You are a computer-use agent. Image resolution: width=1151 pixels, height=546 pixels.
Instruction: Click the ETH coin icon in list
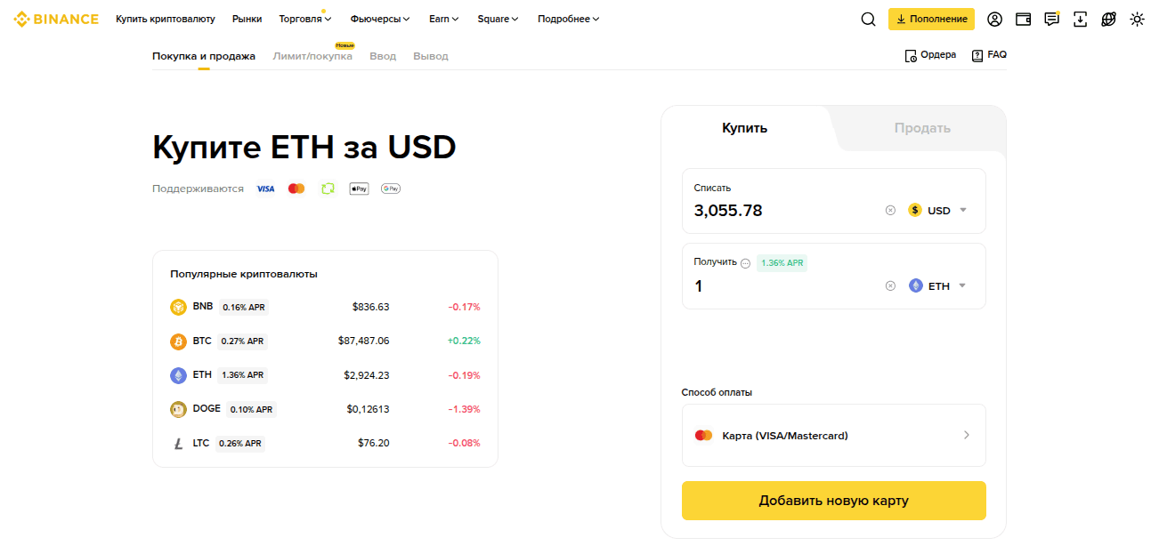[178, 375]
